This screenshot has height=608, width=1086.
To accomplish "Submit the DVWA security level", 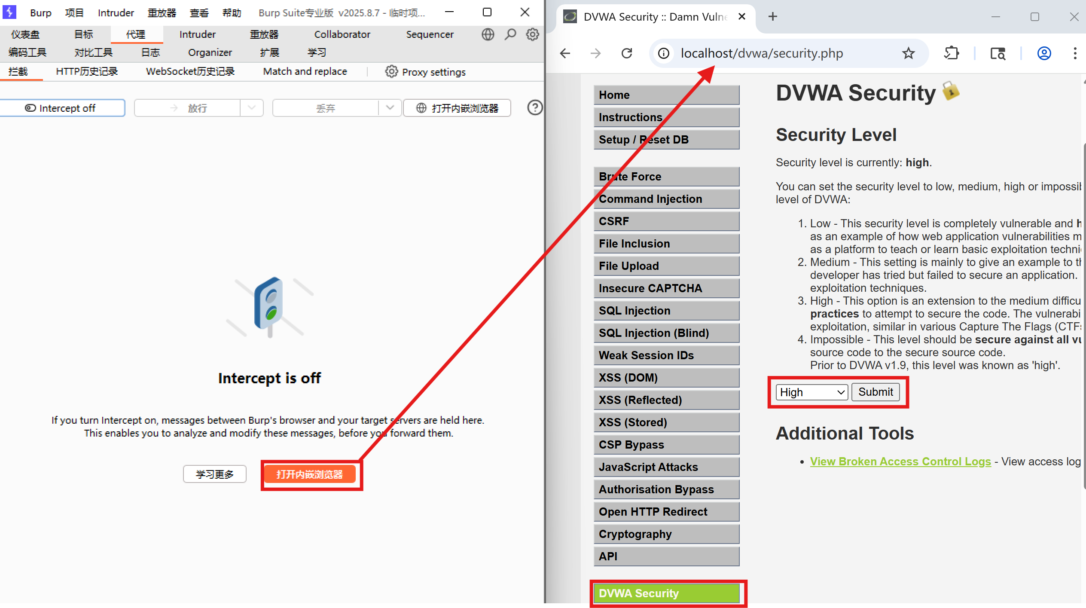I will (x=876, y=392).
